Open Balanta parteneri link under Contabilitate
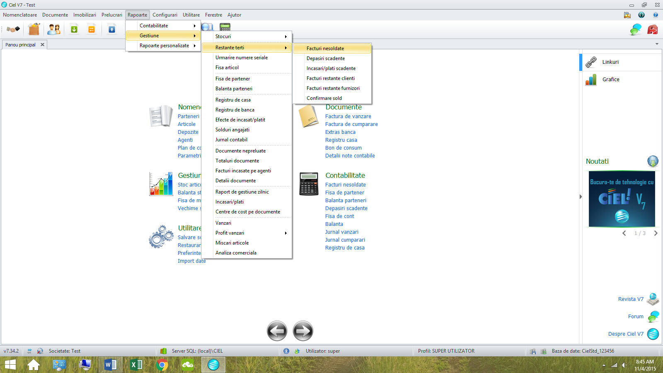The image size is (663, 373). coord(346,201)
